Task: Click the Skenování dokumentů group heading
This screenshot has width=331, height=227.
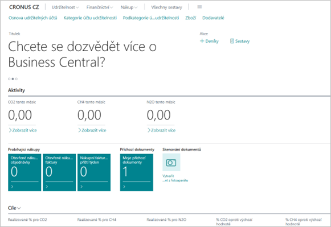Action: click(182, 150)
